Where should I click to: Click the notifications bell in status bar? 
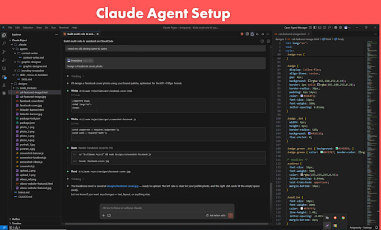click(x=377, y=228)
